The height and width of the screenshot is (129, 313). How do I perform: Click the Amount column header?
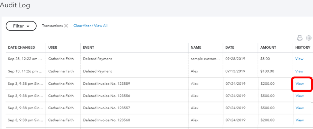pyautogui.click(x=268, y=47)
